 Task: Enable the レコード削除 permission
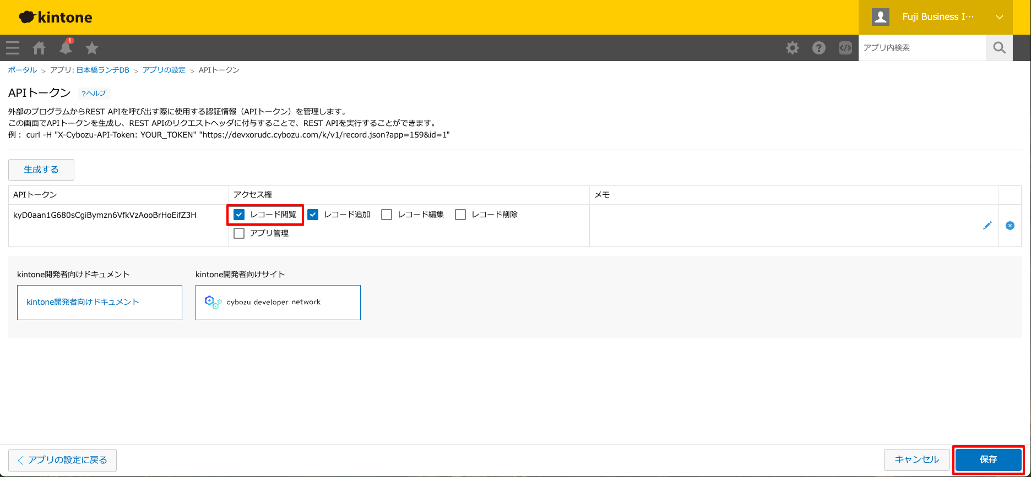(460, 215)
